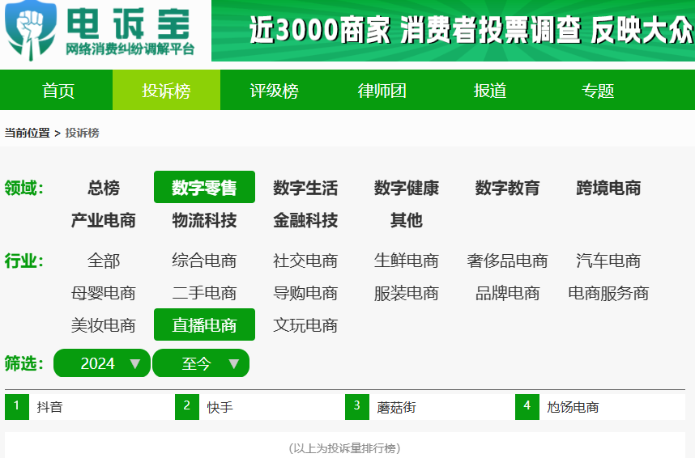Filter industry by 生鲜电商
This screenshot has height=458, width=695.
click(407, 261)
